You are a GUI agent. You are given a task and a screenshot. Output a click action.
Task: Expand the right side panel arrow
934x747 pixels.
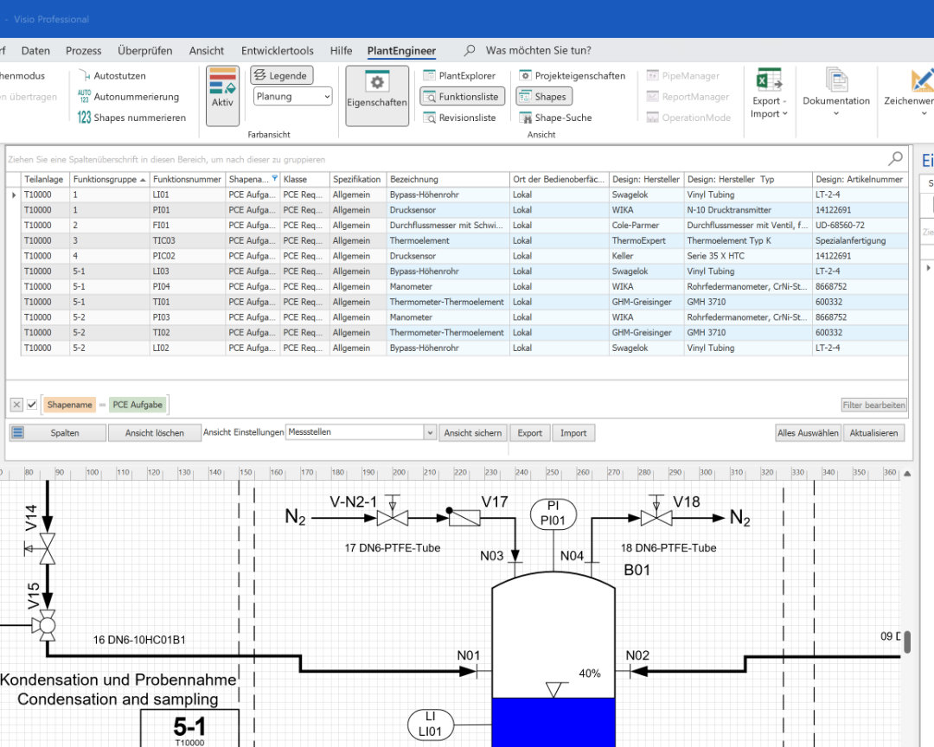[928, 267]
